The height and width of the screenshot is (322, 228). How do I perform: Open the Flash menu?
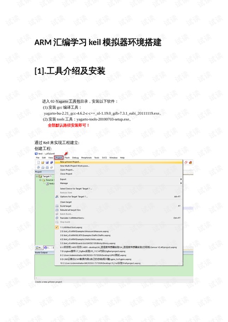tap(67, 158)
